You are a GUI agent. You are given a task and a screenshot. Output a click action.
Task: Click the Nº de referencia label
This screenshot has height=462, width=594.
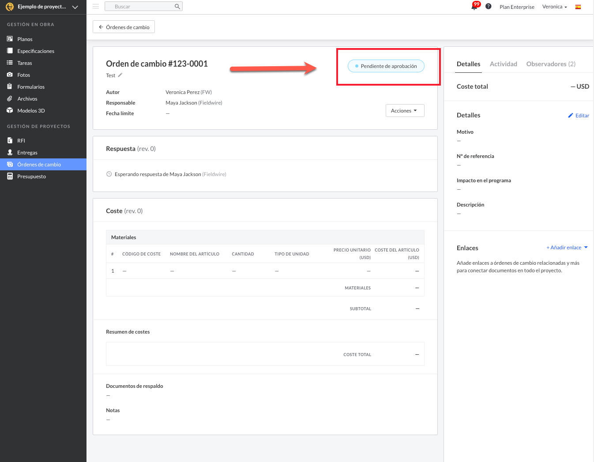475,156
